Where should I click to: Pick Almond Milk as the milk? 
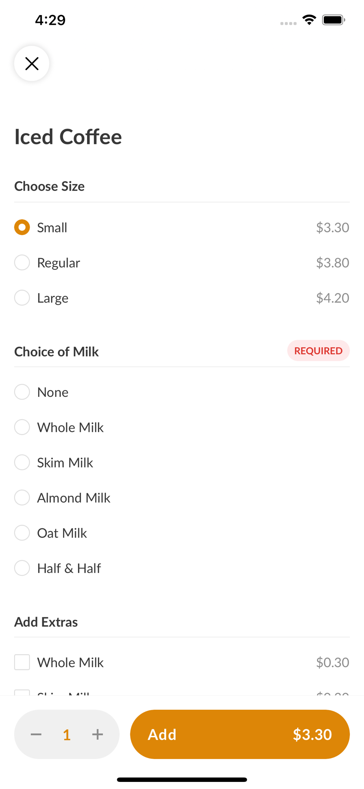click(182, 497)
